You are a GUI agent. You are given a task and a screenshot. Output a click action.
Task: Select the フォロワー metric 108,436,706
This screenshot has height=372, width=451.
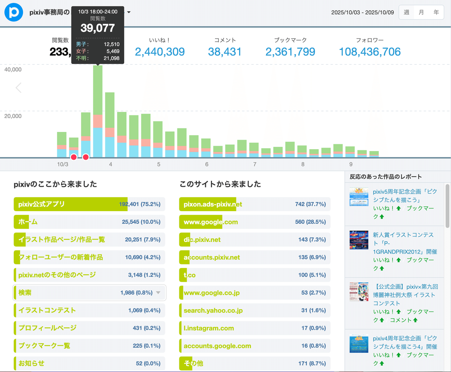point(370,51)
